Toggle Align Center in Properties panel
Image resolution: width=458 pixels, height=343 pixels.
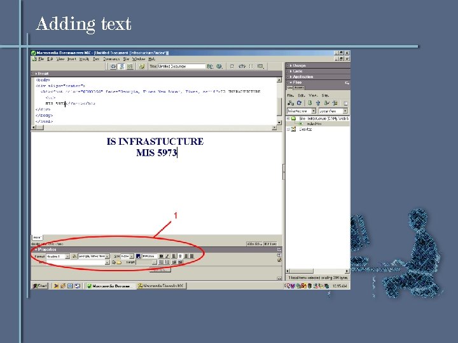(180, 256)
